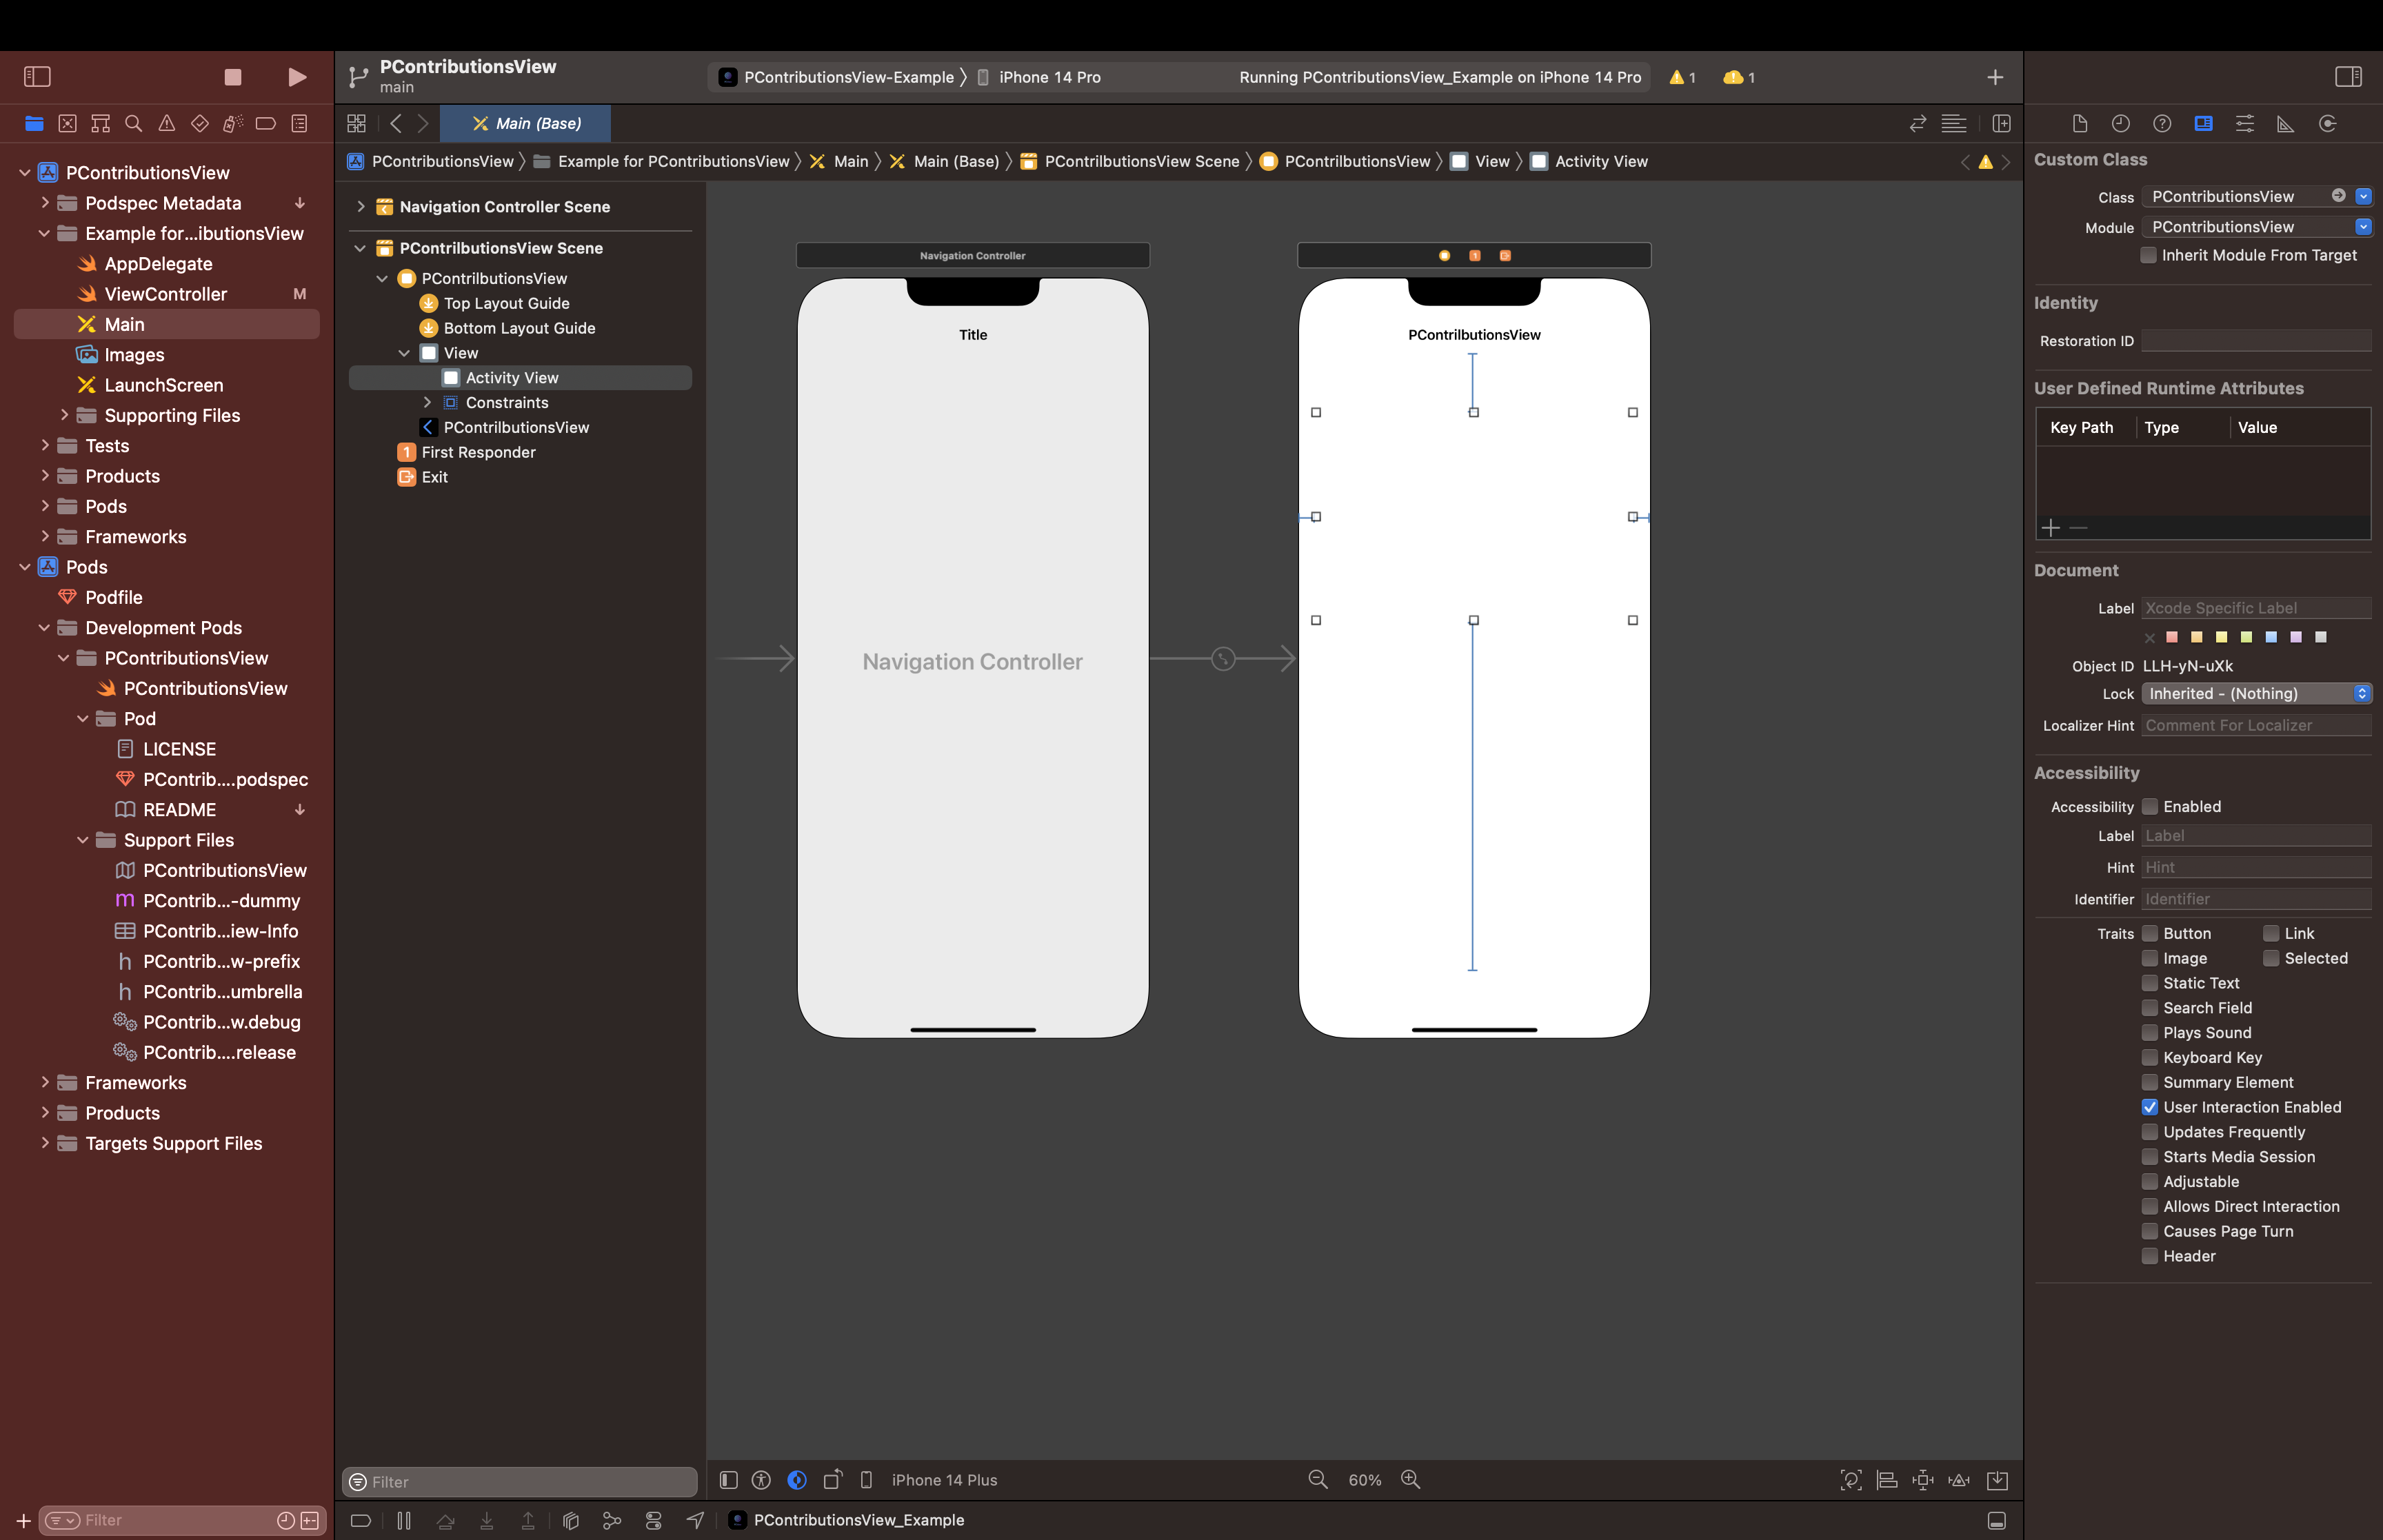Check the Header trait
The height and width of the screenshot is (1540, 2383).
coord(2150,1256)
